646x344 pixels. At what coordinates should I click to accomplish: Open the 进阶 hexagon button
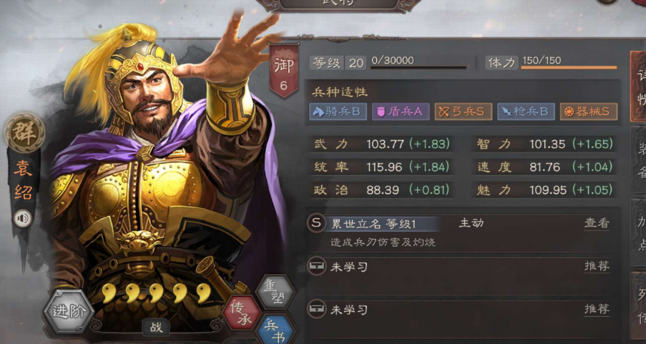[69, 312]
